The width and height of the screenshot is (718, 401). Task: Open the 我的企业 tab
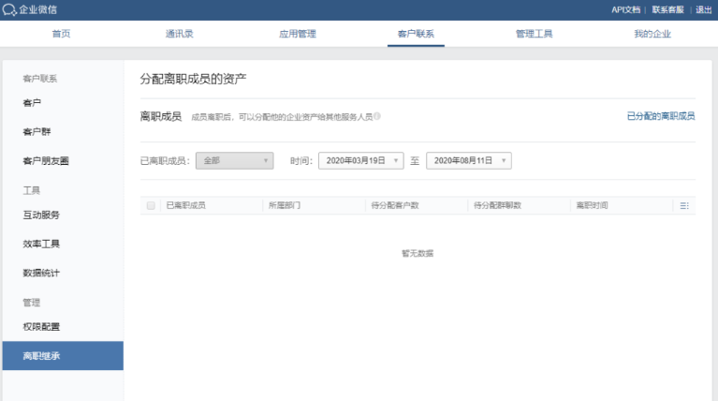tap(652, 34)
